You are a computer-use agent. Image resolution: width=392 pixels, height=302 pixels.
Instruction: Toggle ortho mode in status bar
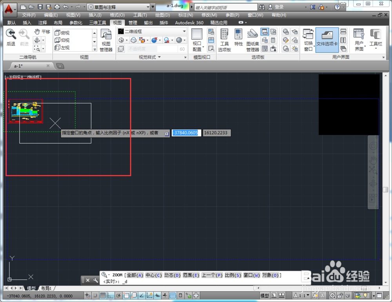(x=111, y=295)
